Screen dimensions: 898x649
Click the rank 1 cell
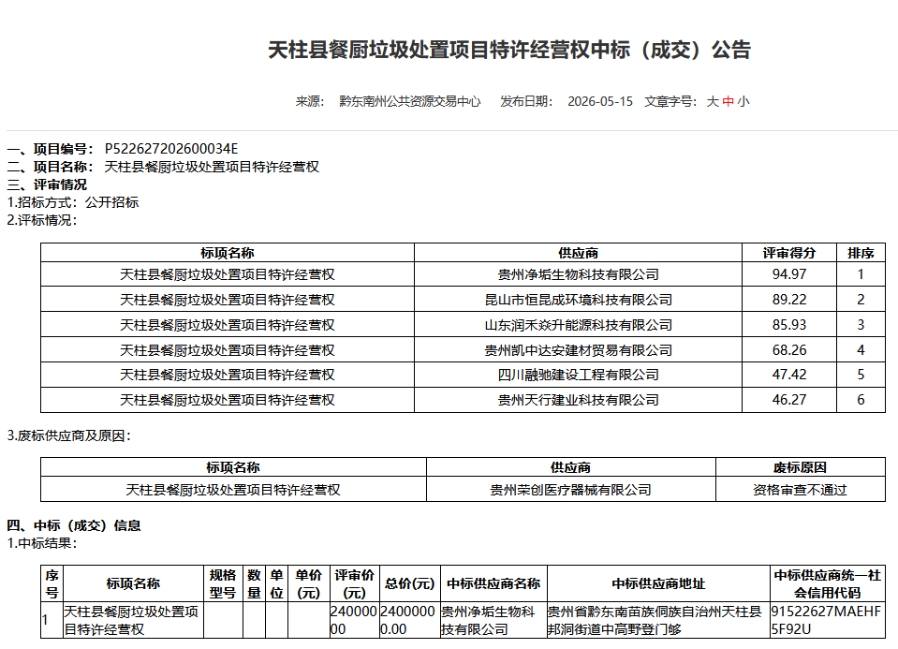tap(861, 274)
